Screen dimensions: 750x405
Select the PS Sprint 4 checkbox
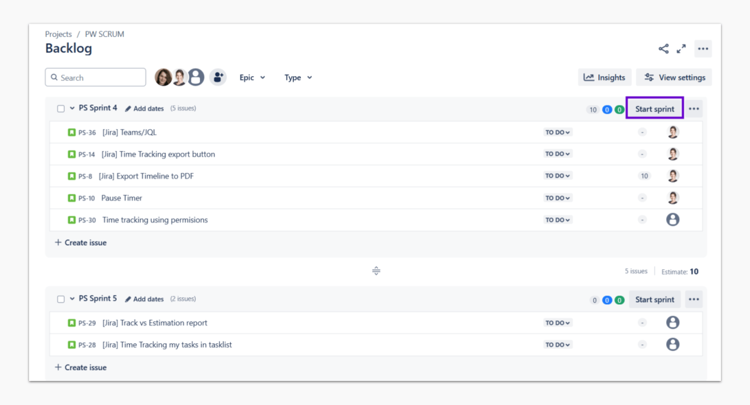(61, 108)
